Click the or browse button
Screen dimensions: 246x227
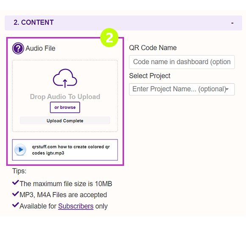point(65,108)
